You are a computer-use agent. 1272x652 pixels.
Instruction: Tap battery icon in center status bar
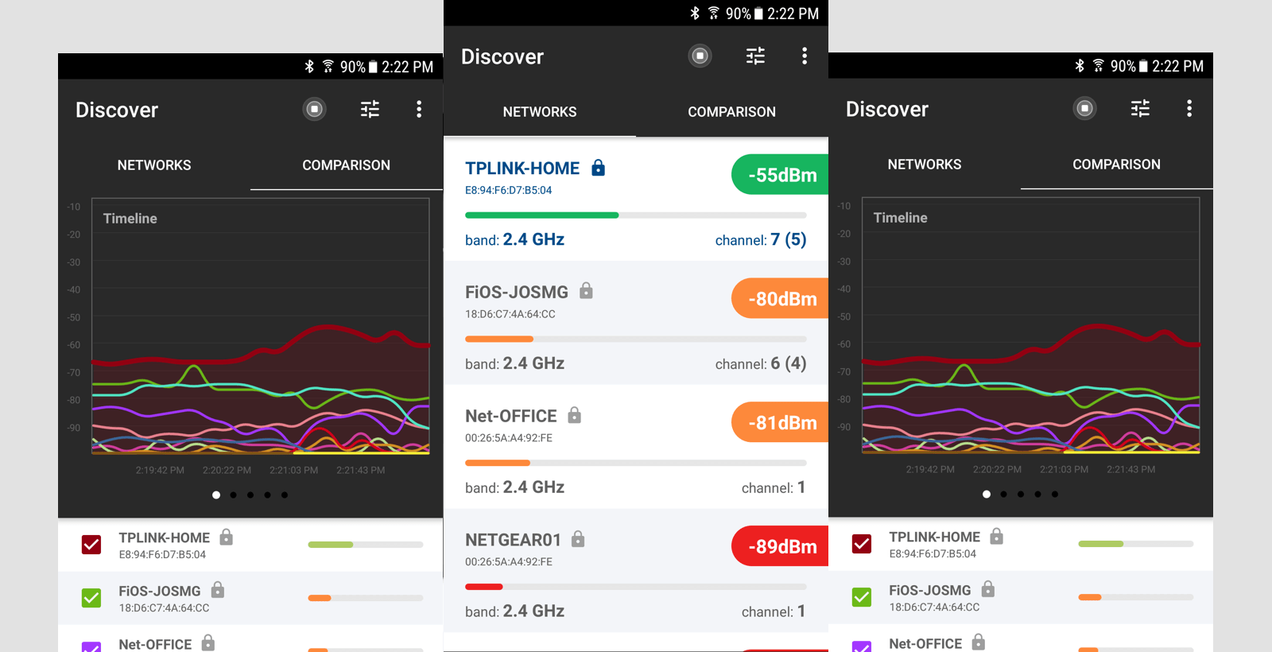click(758, 14)
